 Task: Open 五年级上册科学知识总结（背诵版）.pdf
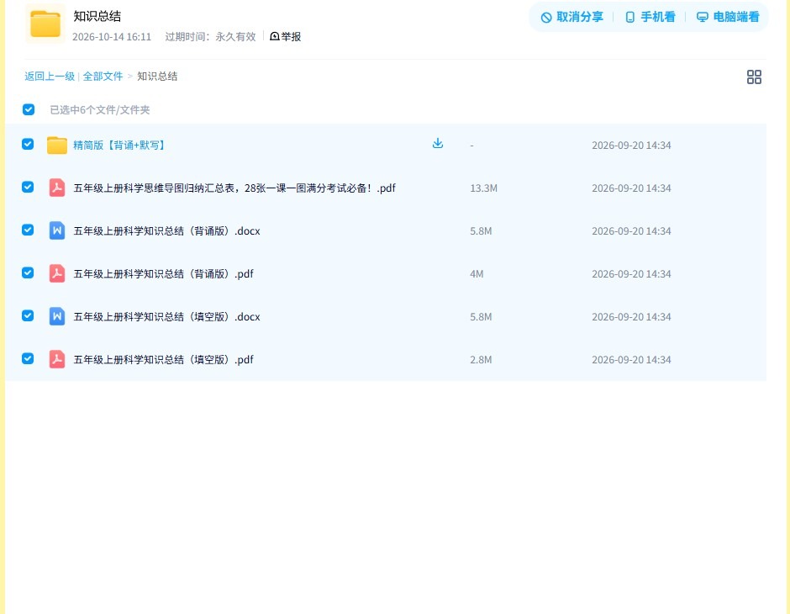coord(163,273)
